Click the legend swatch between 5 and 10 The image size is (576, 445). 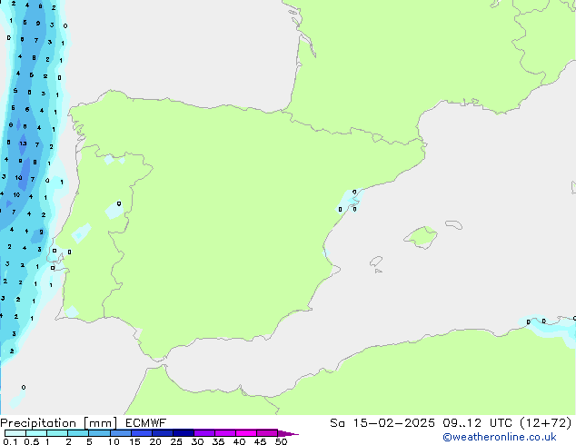click(x=99, y=433)
